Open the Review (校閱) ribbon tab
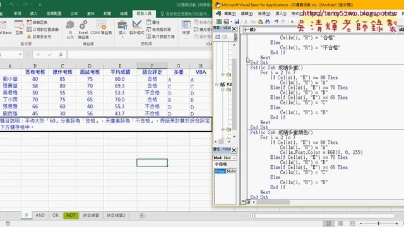Viewport: 404px width, 227px height. click(107, 13)
